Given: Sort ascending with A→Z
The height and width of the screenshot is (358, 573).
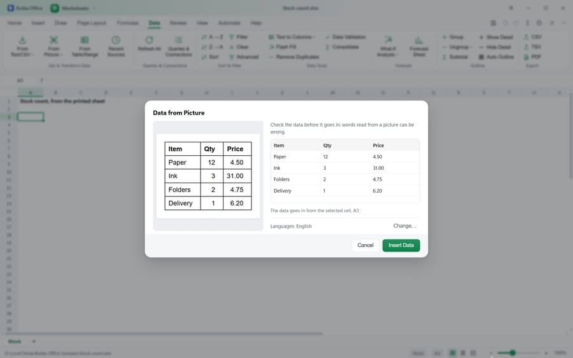Looking at the screenshot, I should [x=212, y=37].
